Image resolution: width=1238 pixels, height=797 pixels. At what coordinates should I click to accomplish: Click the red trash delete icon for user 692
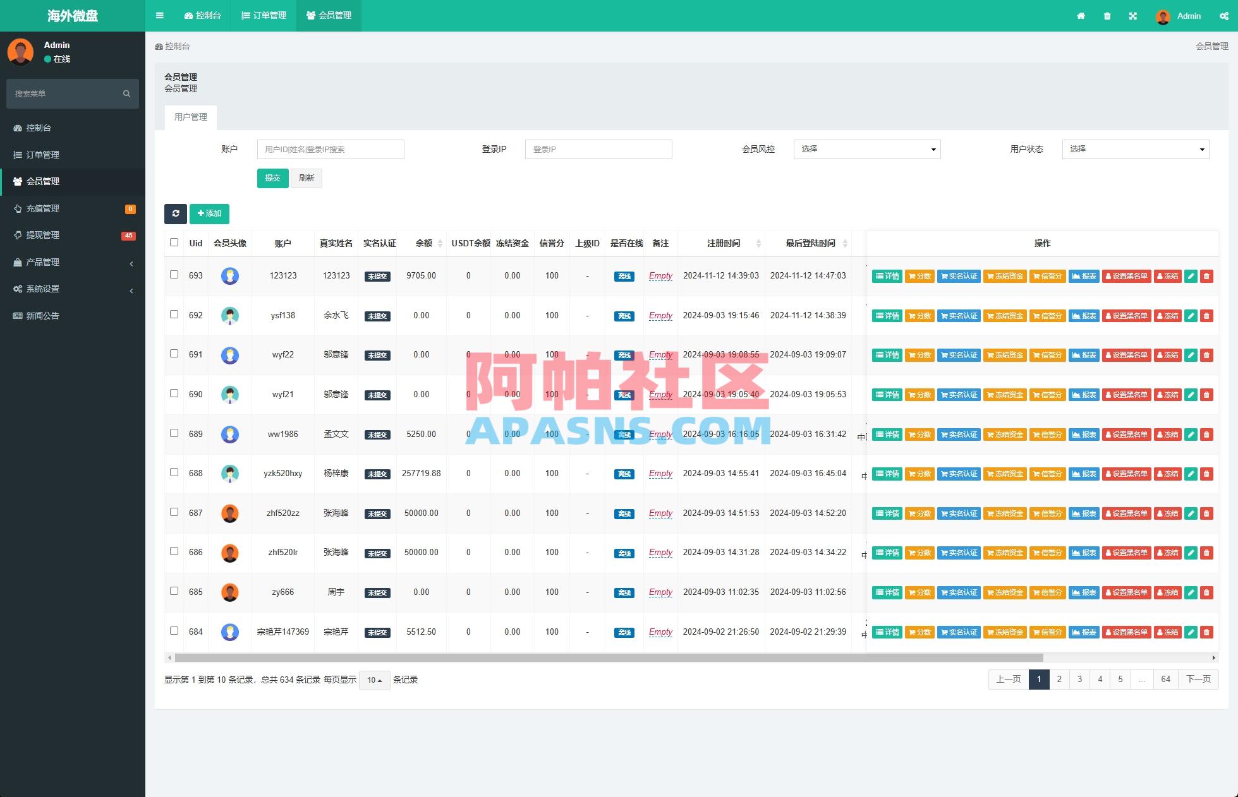1208,316
